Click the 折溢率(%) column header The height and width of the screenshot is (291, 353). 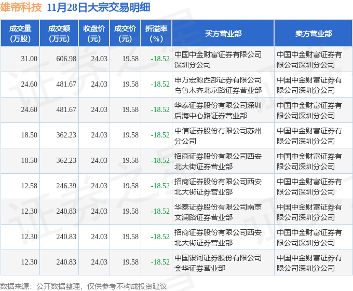(156, 34)
